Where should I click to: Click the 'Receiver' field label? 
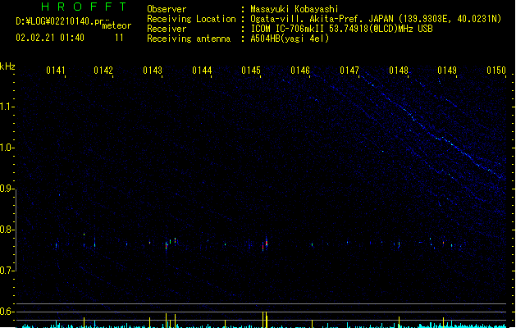167,29
